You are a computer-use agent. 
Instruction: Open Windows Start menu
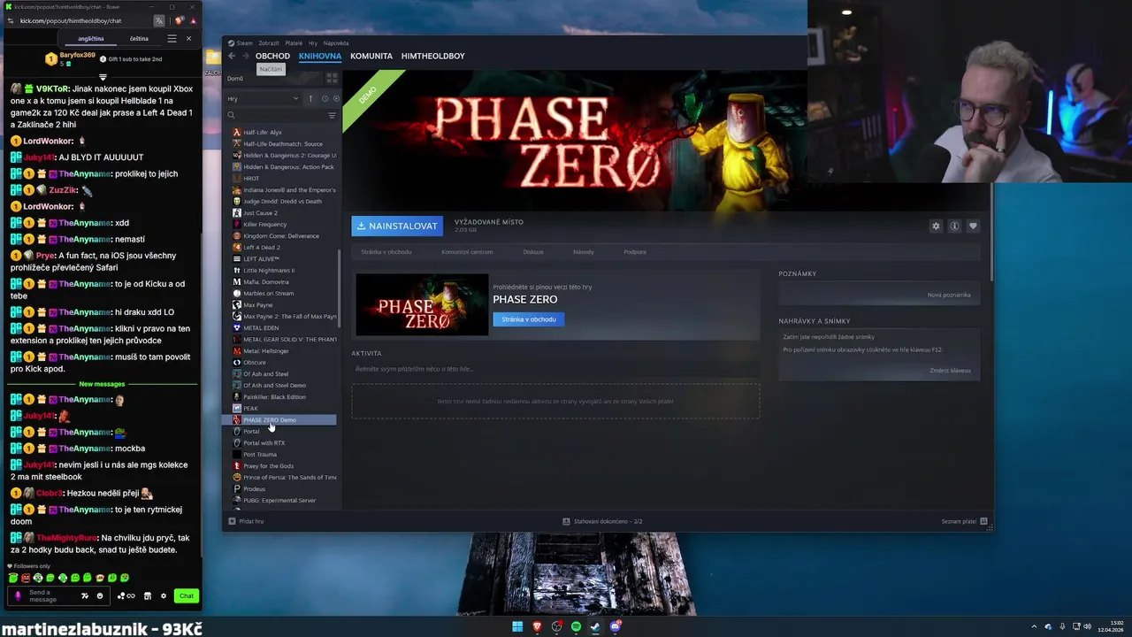click(517, 626)
